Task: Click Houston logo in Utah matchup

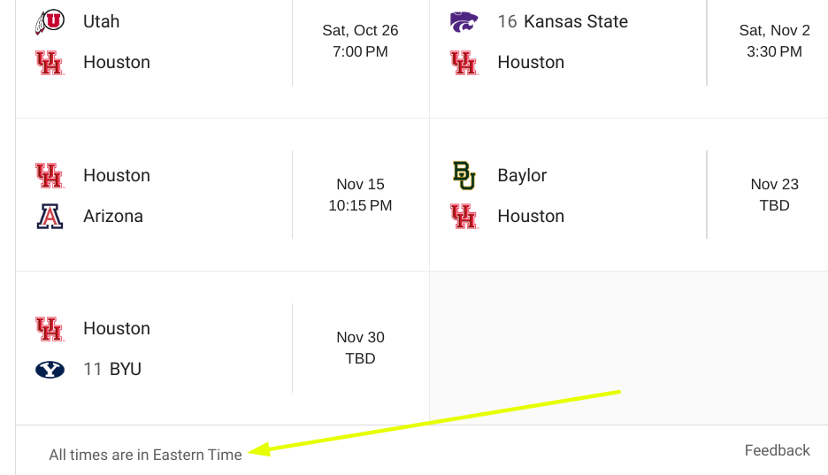Action: pos(50,62)
